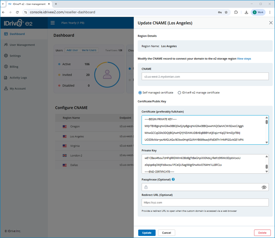Viewport: 275px width, 238px height.
Task: Toggle passphrase visibility eye icon
Action: 264,187
